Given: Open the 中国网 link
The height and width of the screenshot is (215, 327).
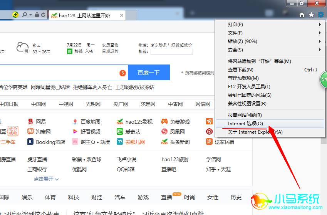Looking at the screenshot, I should click(x=39, y=104).
